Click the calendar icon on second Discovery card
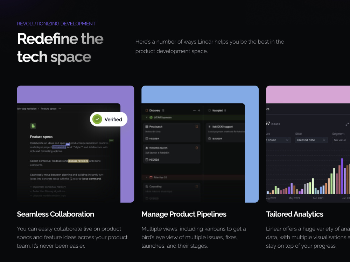350x262 pixels. [x=147, y=160]
